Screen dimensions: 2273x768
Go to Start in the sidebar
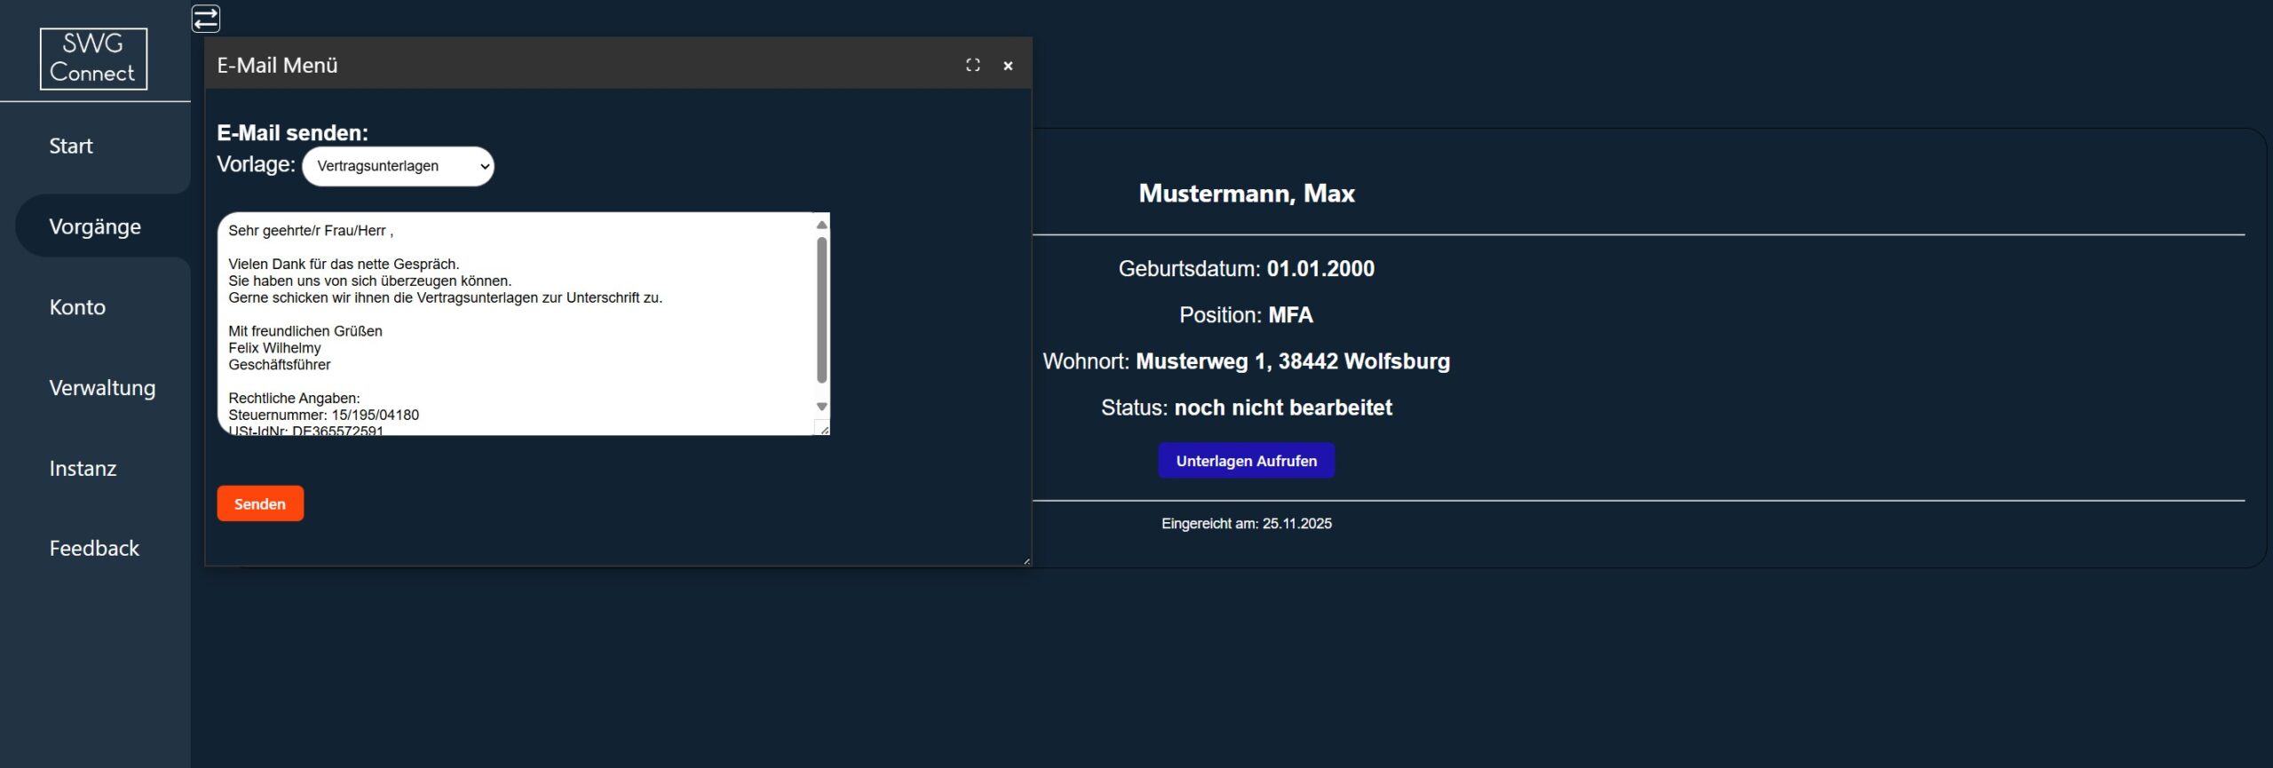pos(71,146)
